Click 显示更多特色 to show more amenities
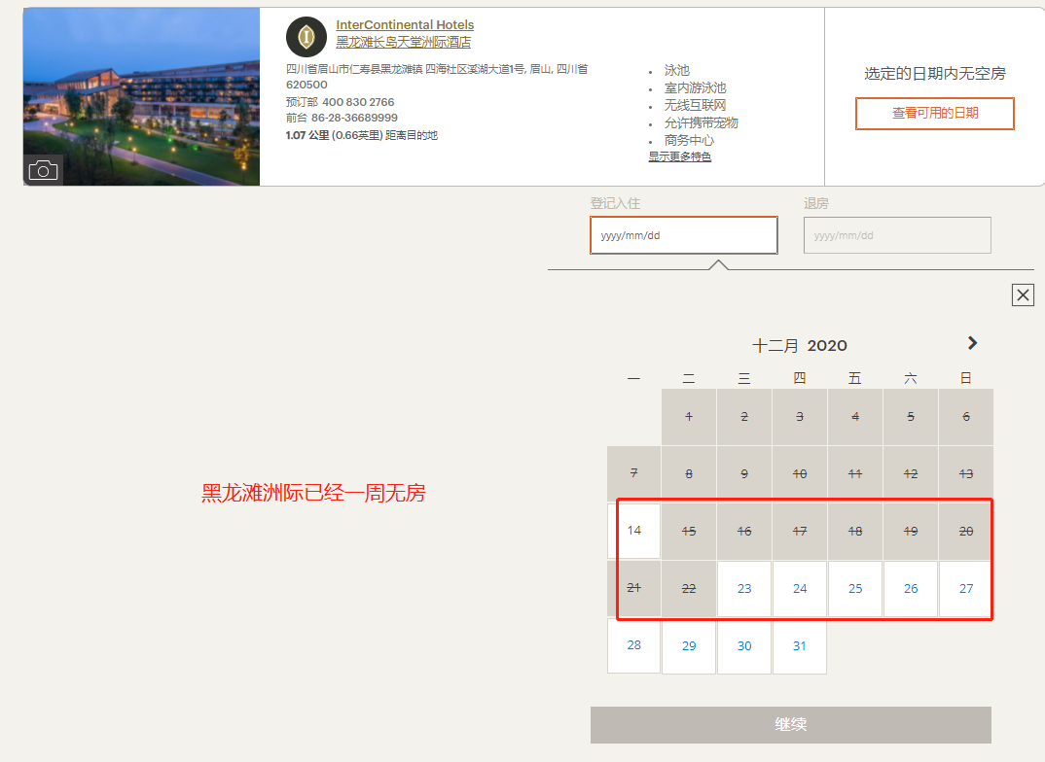Viewport: 1045px width, 762px height. click(x=680, y=156)
